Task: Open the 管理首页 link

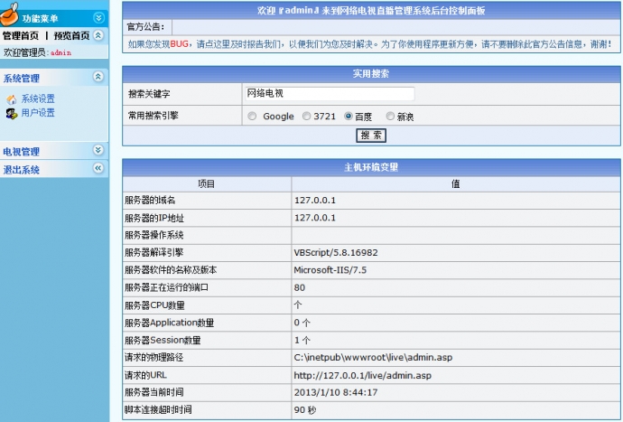Action: pyautogui.click(x=21, y=36)
